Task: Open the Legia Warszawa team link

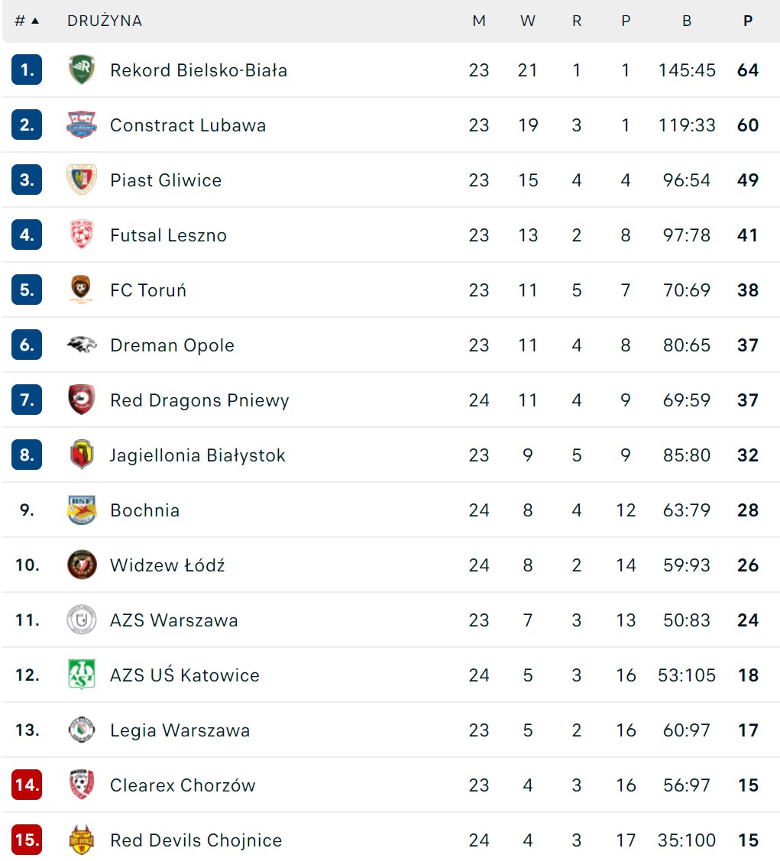Action: click(x=180, y=730)
